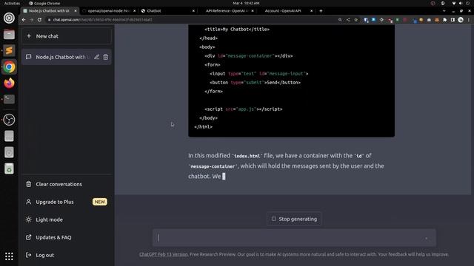
Task: Start a new chat in the sidebar
Action: (x=67, y=36)
